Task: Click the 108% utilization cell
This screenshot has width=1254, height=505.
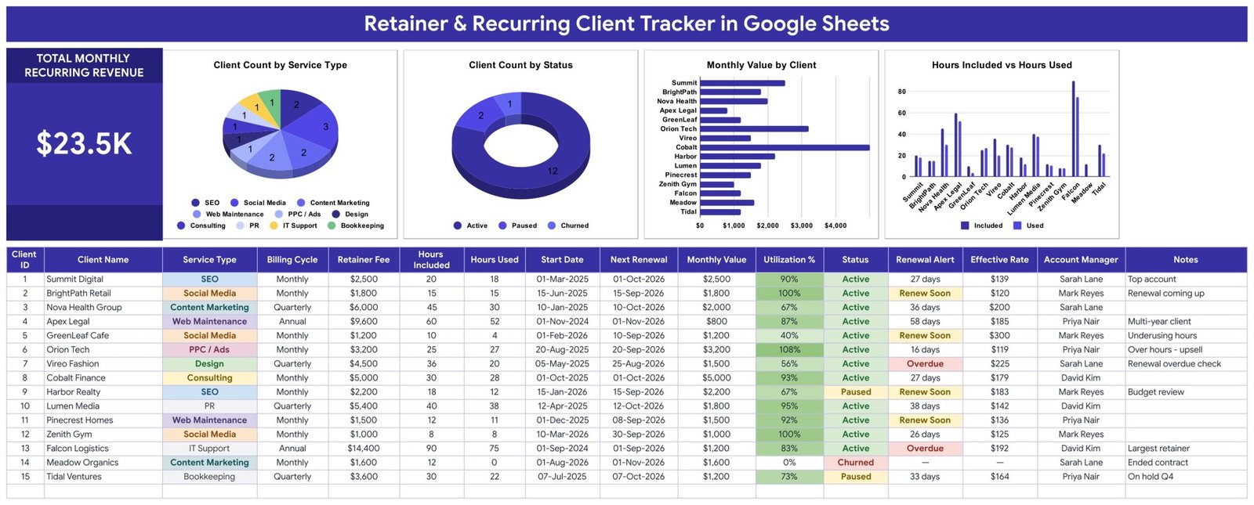Action: coord(789,350)
